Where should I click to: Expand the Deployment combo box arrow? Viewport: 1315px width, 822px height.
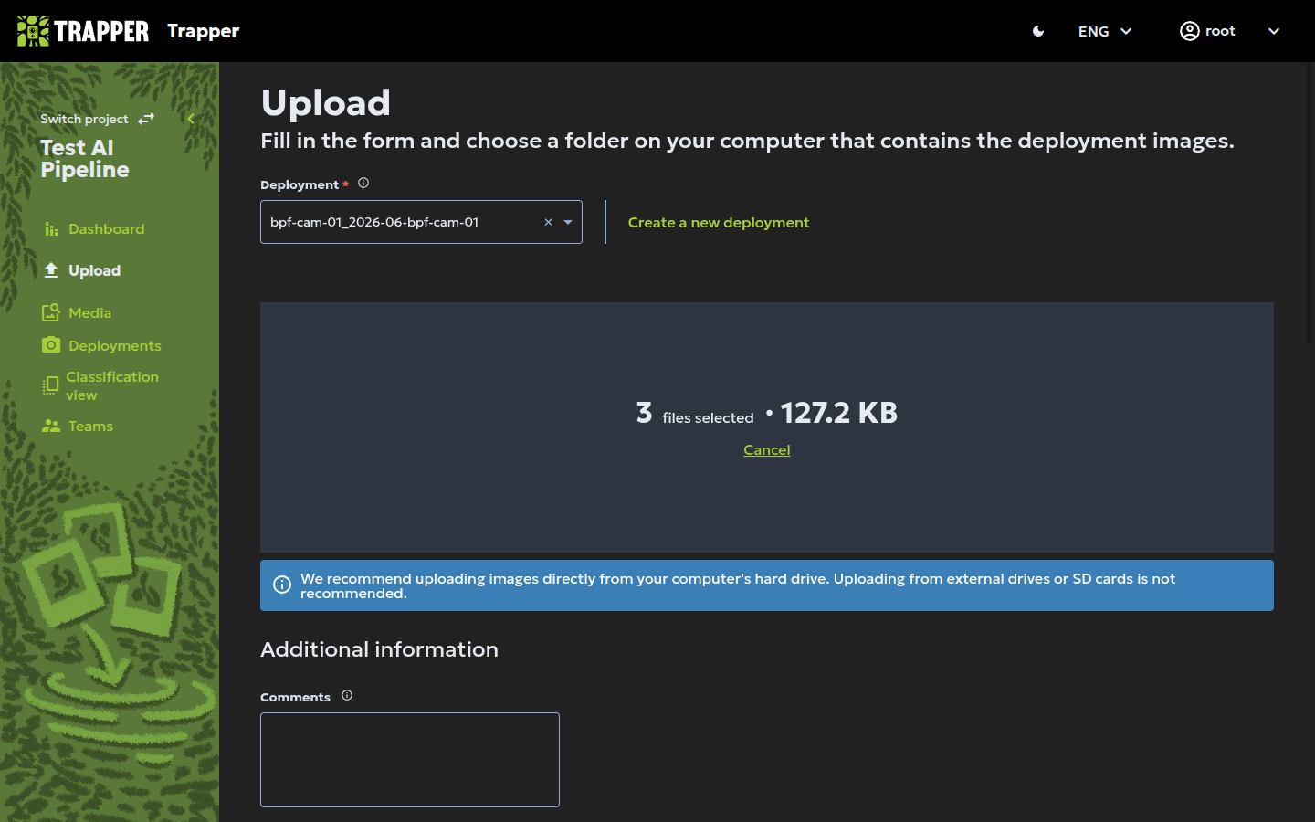tap(568, 222)
